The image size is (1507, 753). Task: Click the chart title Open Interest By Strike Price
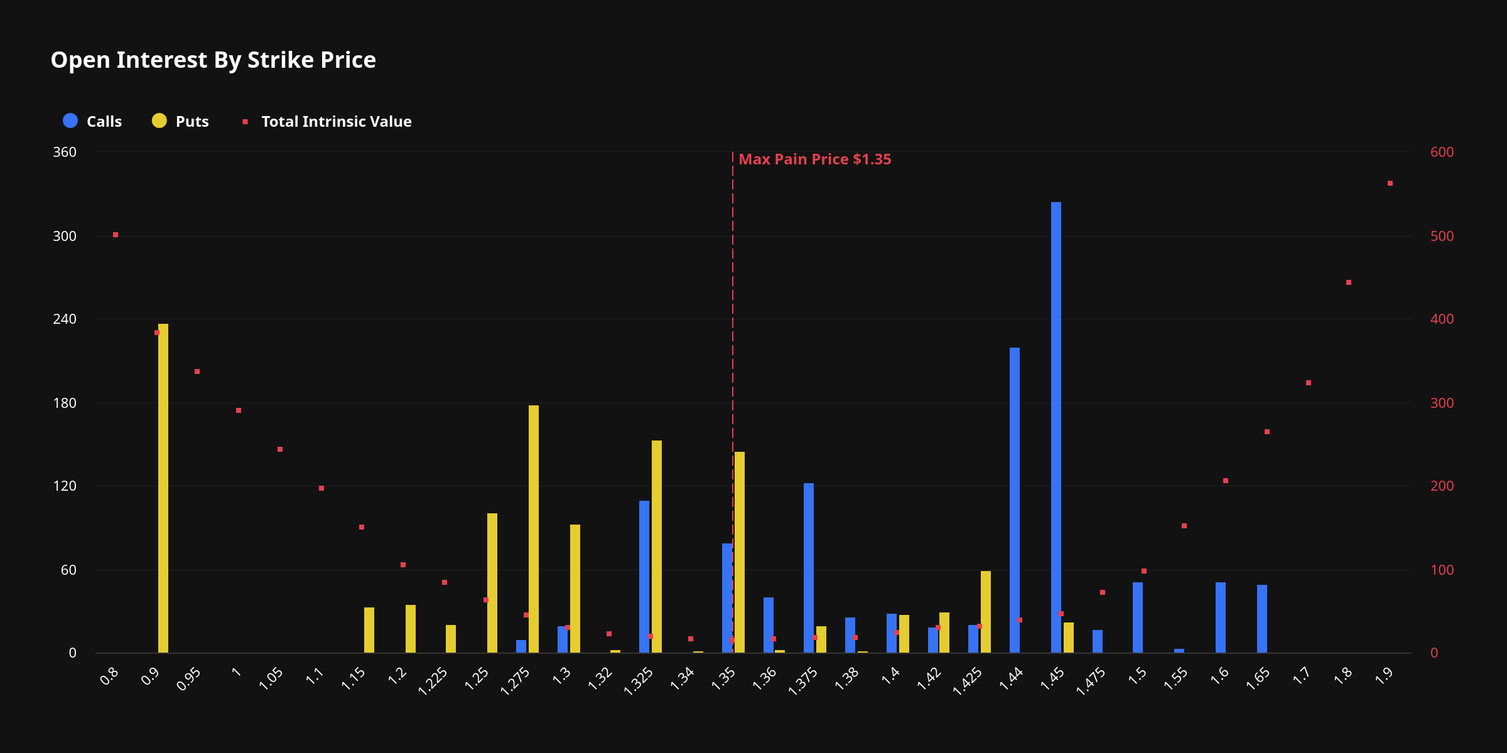(x=213, y=60)
